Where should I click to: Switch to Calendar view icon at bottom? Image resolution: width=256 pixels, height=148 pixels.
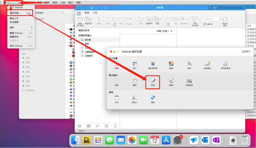coord(88,126)
